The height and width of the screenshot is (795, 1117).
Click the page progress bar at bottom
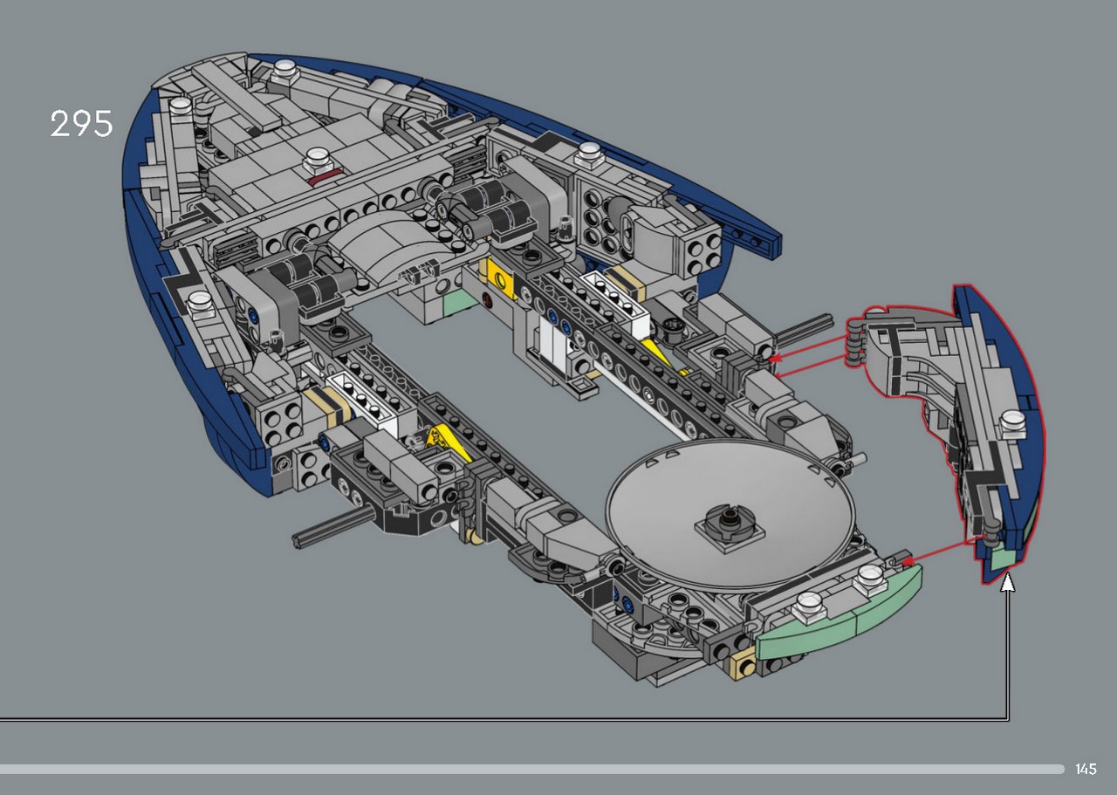click(532, 769)
